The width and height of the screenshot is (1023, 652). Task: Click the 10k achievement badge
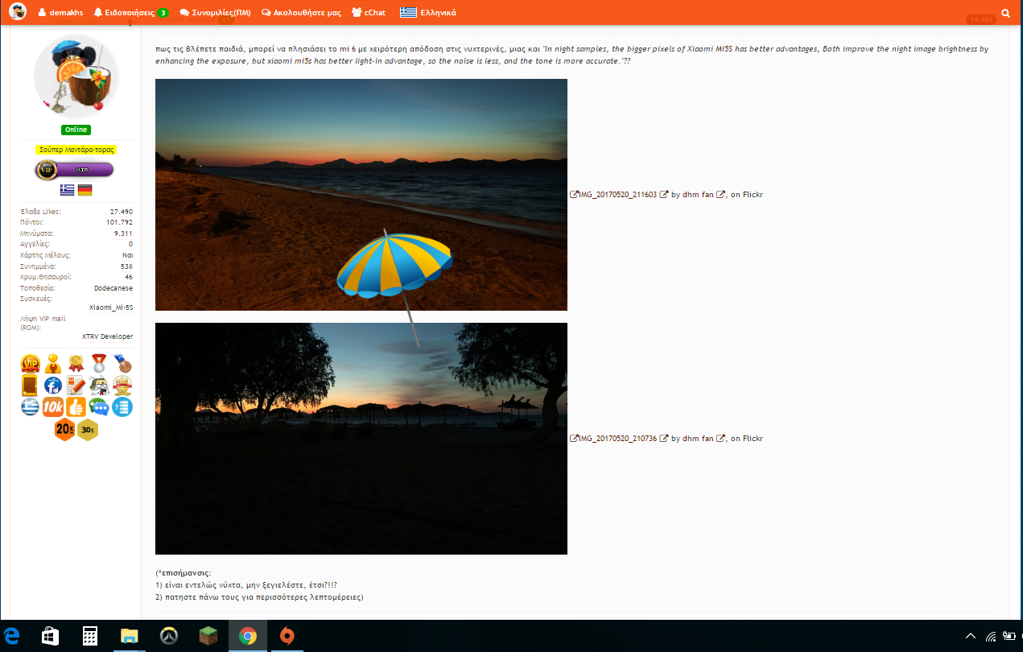pyautogui.click(x=53, y=406)
